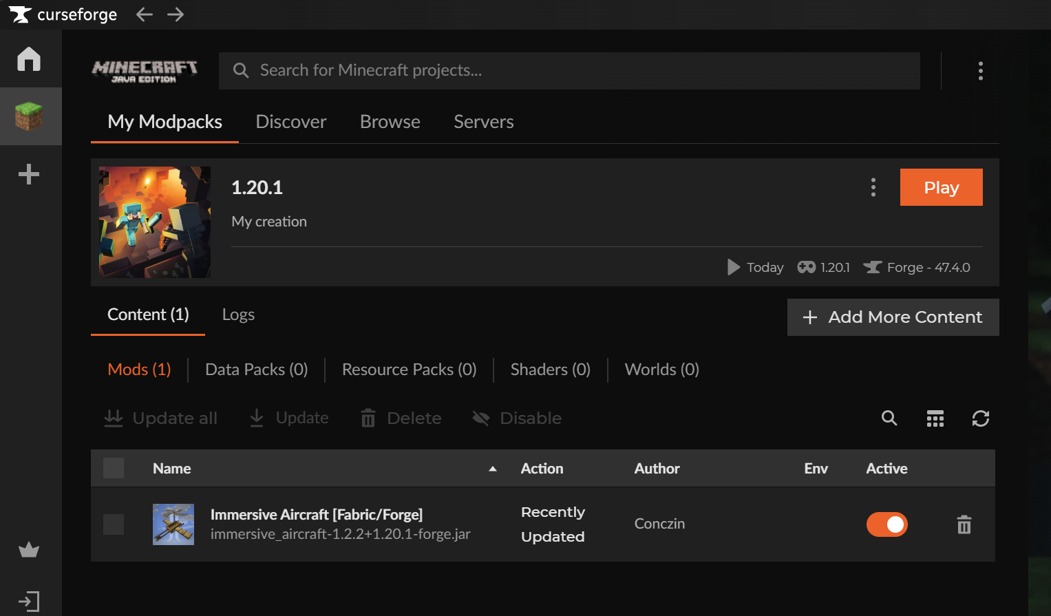Screen dimensions: 1051x616
Task: Refresh the mod list with refresh icon
Action: point(981,418)
